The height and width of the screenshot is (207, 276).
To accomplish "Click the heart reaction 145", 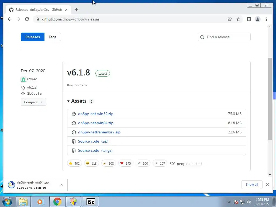I will click(126, 163).
